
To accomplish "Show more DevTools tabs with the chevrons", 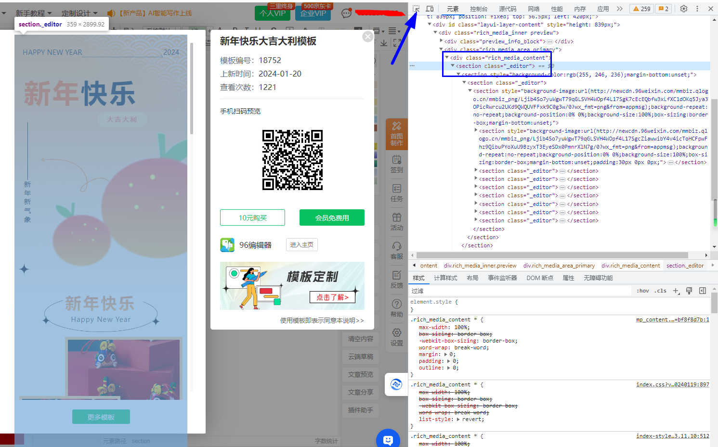I will [619, 9].
